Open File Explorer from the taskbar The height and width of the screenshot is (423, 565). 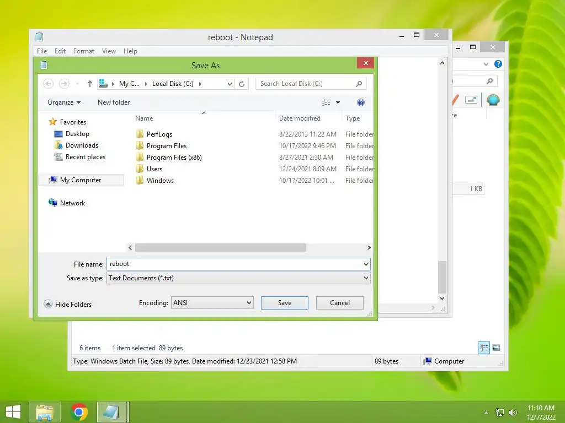click(45, 412)
